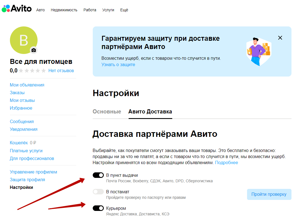Select the Авито Доставка tab
Image resolution: width=297 pixels, height=220 pixels.
coord(150,112)
